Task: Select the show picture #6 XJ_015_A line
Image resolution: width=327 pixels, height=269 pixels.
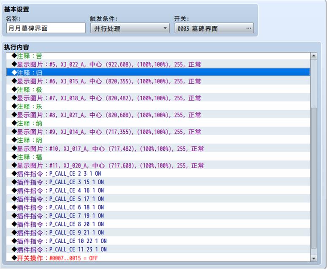Action: (158, 81)
